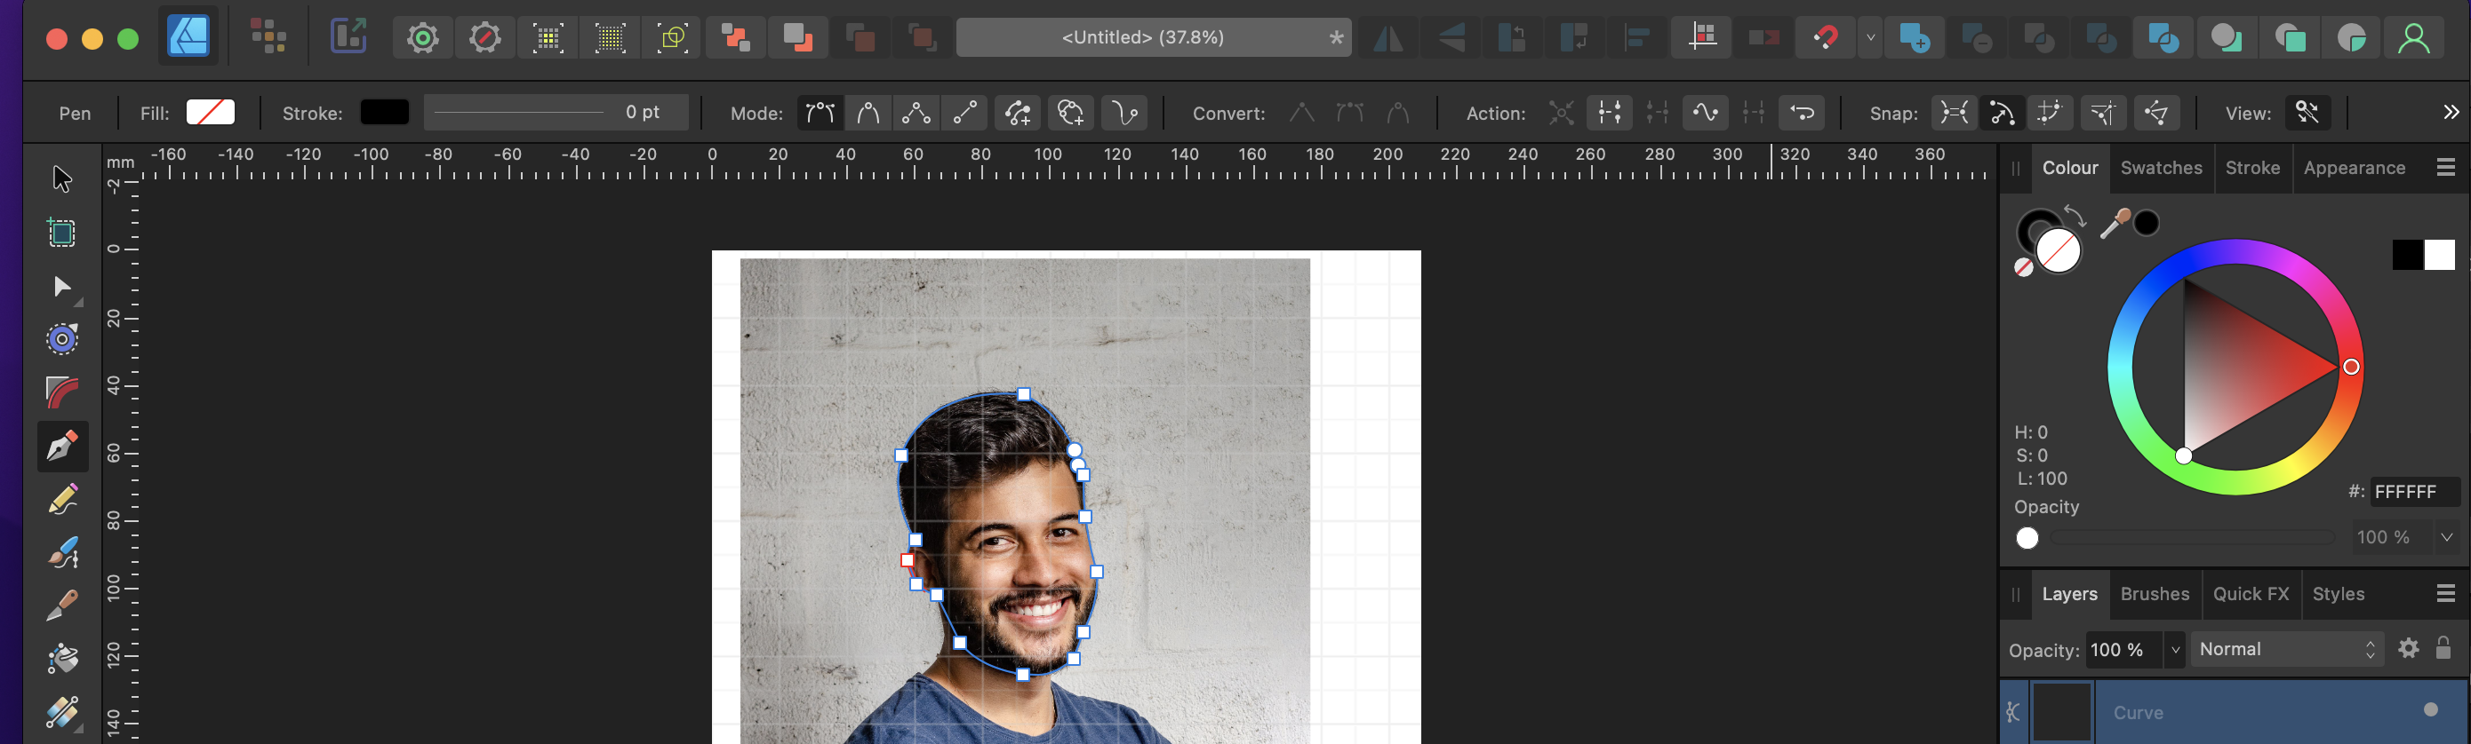Select the Corner tool
The width and height of the screenshot is (2471, 744).
pyautogui.click(x=62, y=392)
